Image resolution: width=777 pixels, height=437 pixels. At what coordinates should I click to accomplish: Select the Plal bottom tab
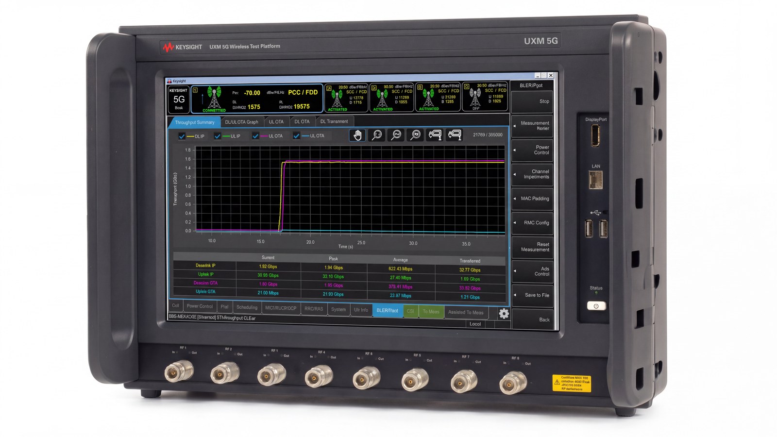tap(224, 307)
